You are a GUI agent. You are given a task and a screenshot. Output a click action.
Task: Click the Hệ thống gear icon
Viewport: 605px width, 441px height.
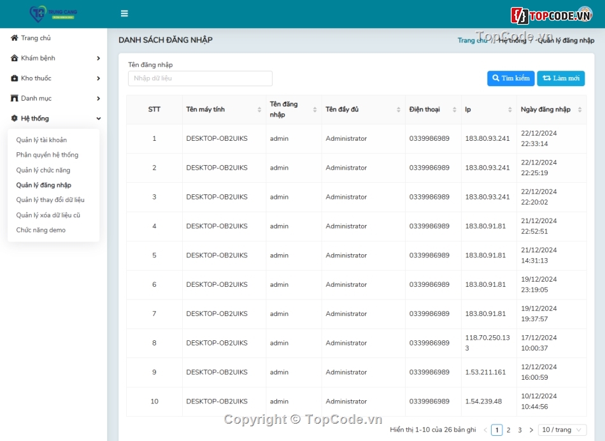14,118
